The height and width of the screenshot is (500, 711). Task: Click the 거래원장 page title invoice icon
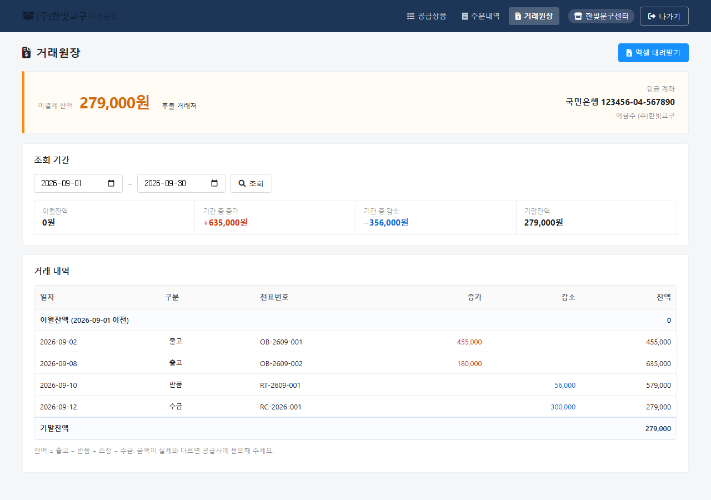click(x=27, y=53)
